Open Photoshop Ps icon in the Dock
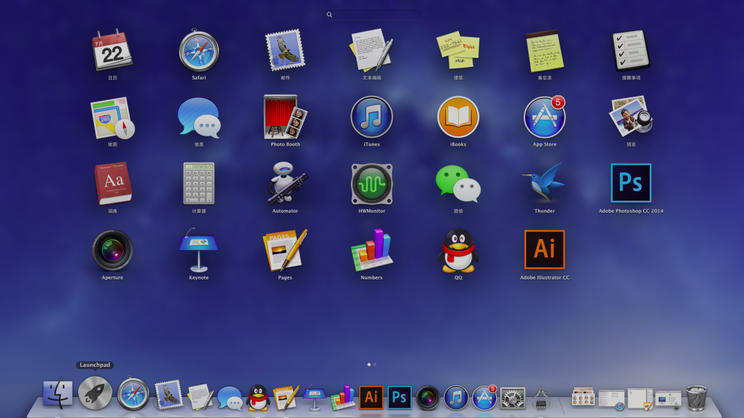 (399, 397)
